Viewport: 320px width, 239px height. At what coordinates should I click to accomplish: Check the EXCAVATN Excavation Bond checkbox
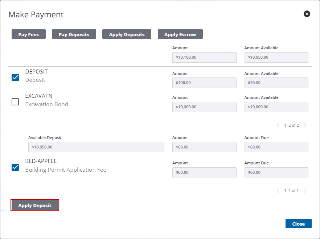[15, 102]
